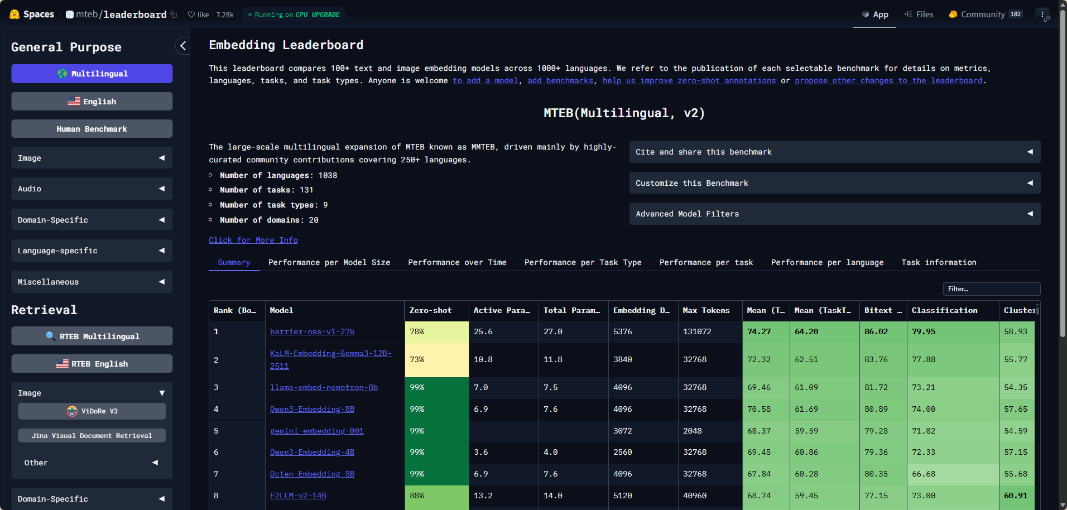Open the Octen-Embedding-8B model link
This screenshot has height=510, width=1067.
(x=312, y=474)
